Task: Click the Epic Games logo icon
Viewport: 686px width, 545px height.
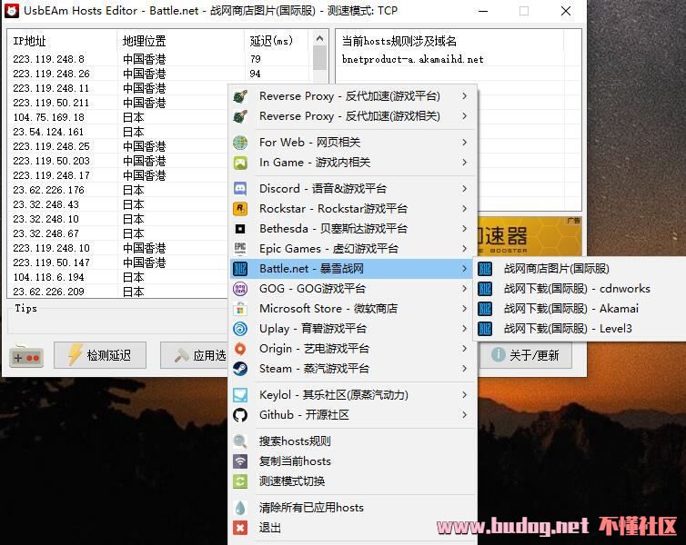Action: point(240,249)
